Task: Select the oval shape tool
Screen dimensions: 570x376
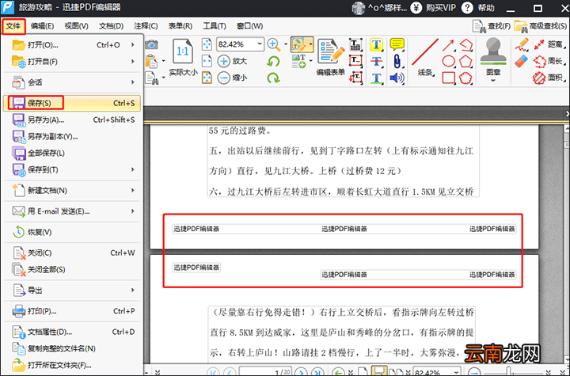Action: coord(449,61)
